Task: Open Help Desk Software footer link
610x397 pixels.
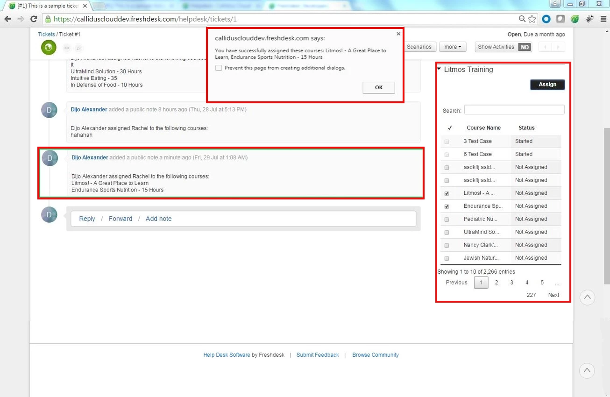Action: click(x=227, y=355)
